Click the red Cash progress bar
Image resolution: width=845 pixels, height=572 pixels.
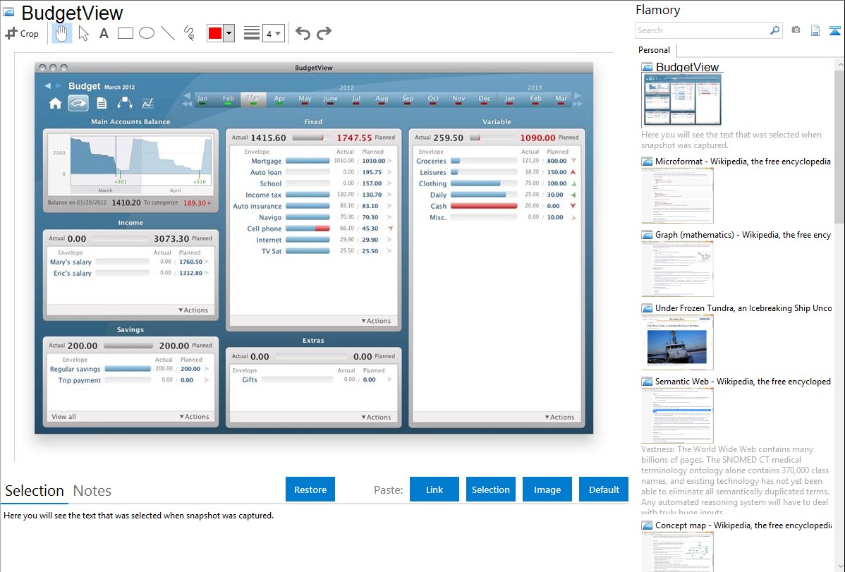tap(484, 206)
